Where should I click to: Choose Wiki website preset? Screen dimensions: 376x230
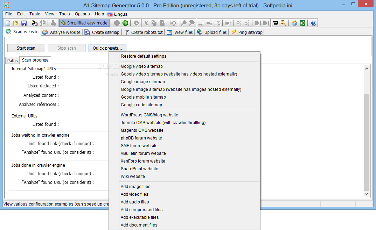(x=133, y=176)
